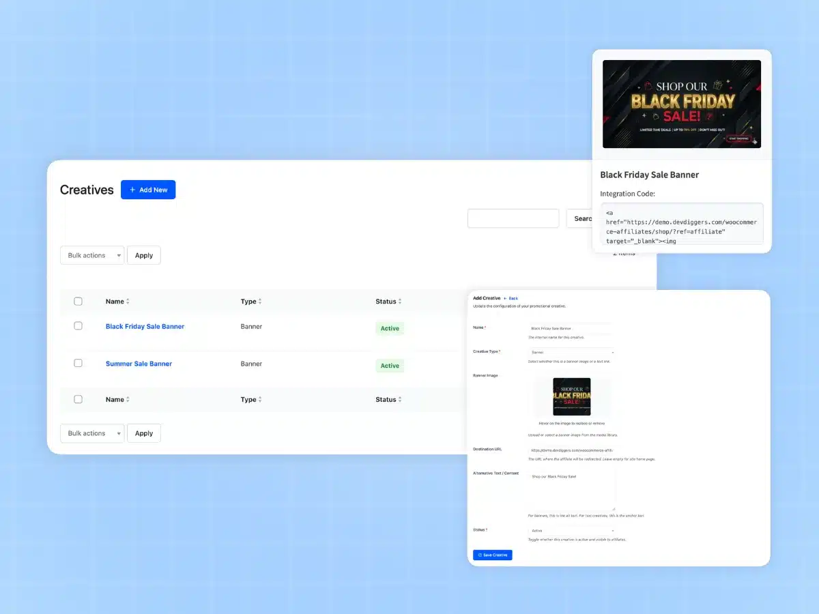Viewport: 819px width, 614px height.
Task: Open the Bulk actions dropdown
Action: (91, 254)
